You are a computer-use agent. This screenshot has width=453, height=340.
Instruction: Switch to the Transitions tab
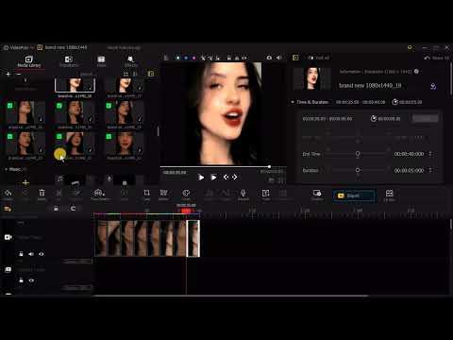[69, 61]
